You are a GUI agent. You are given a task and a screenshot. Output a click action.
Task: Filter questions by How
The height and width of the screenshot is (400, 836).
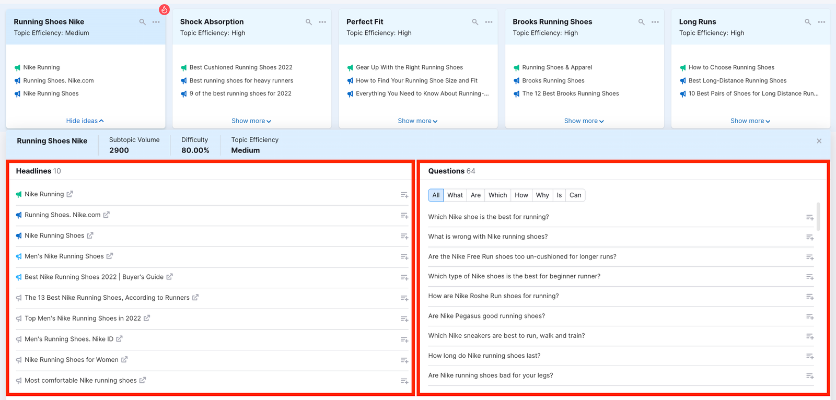[521, 195]
